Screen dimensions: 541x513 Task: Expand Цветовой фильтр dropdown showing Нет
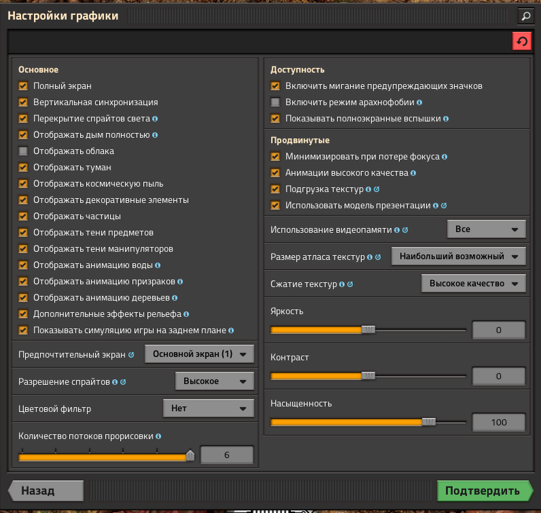pos(209,408)
